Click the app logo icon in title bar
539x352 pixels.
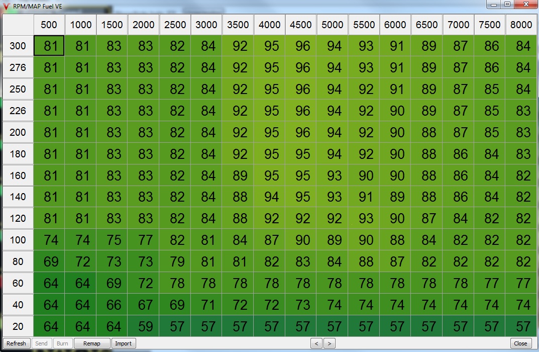pyautogui.click(x=7, y=6)
